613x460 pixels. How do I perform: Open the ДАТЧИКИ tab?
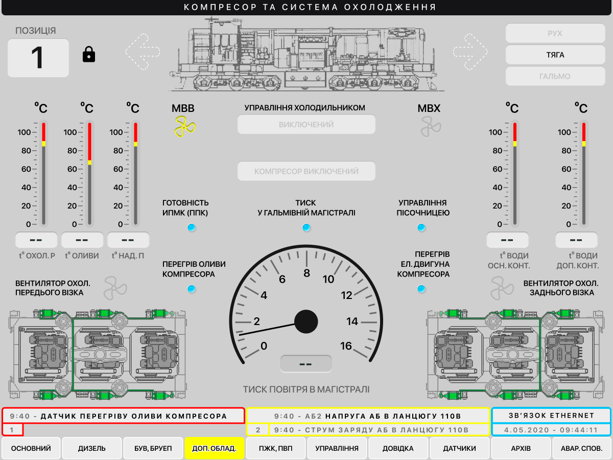(460, 448)
